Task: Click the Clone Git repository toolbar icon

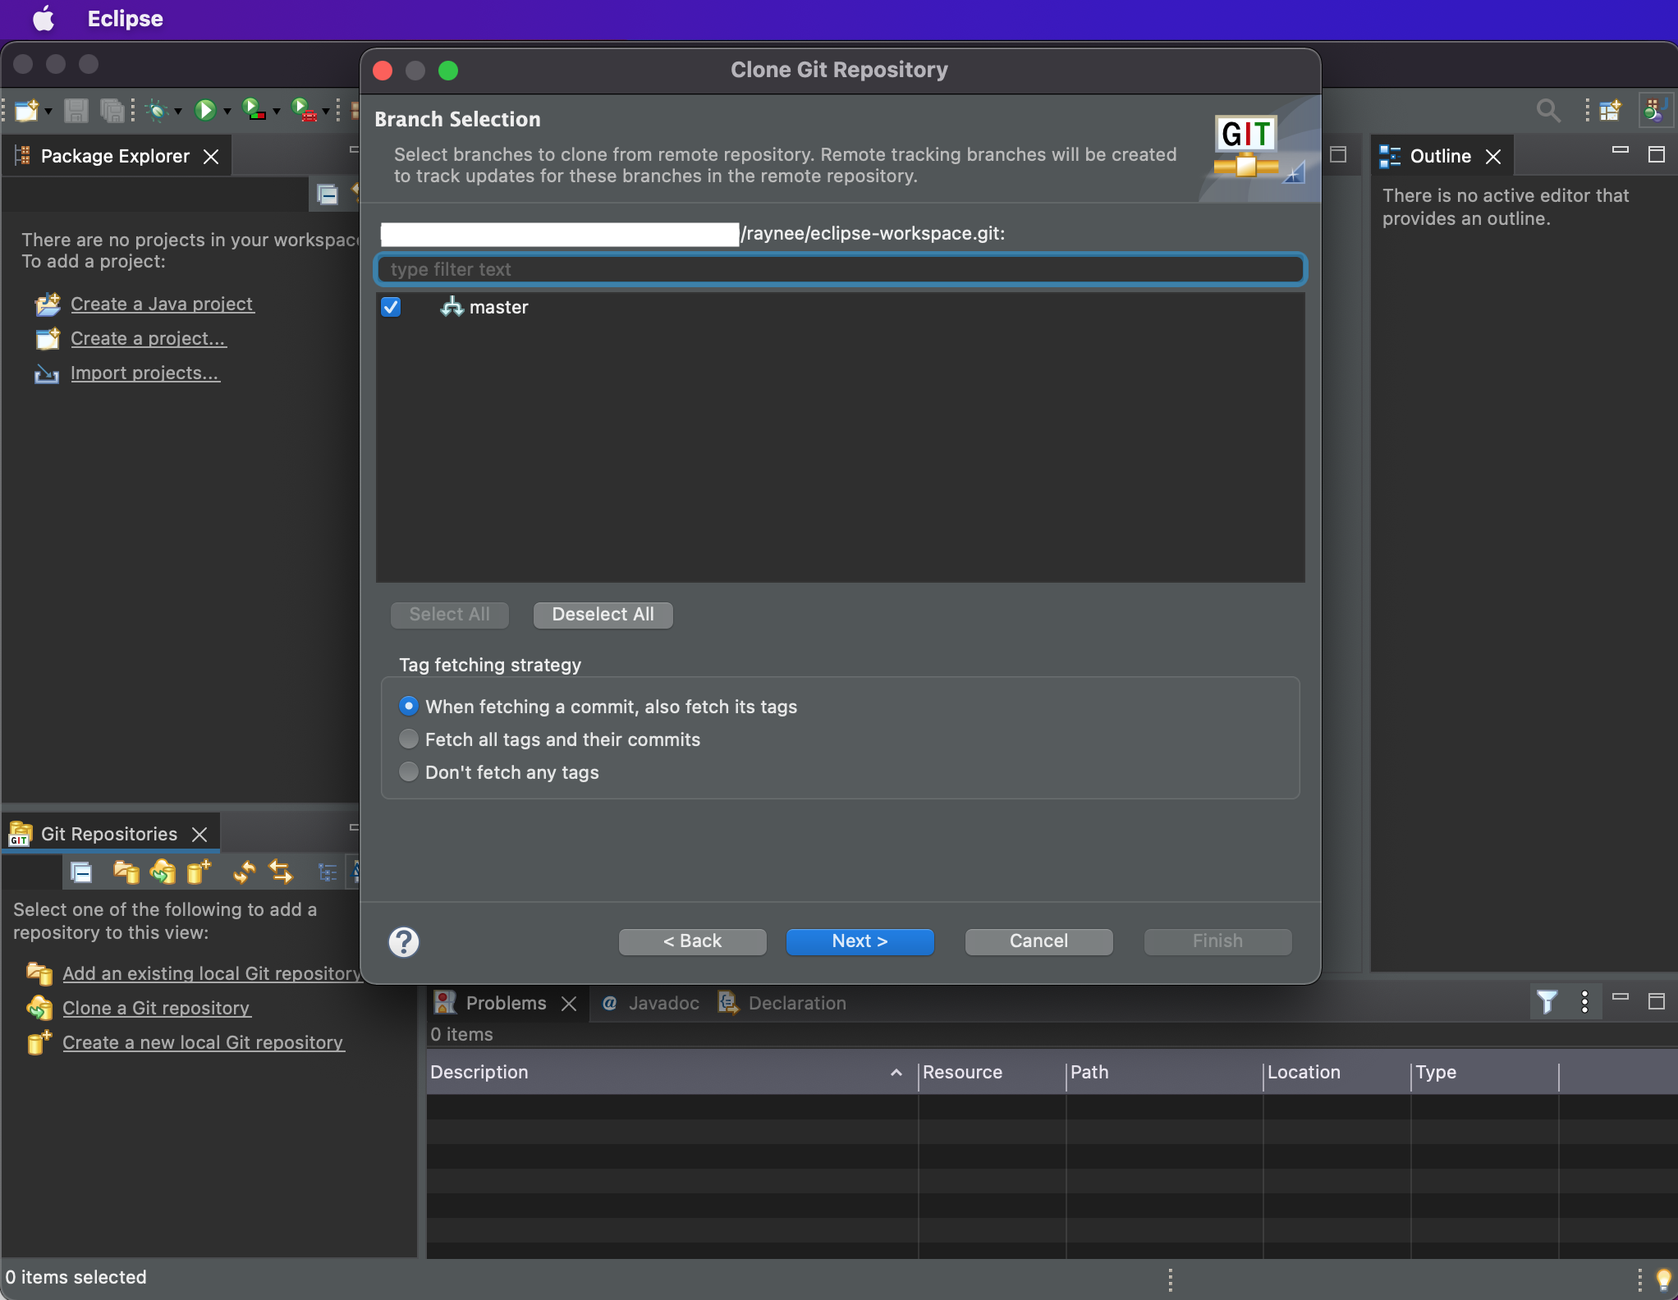Action: [x=163, y=872]
